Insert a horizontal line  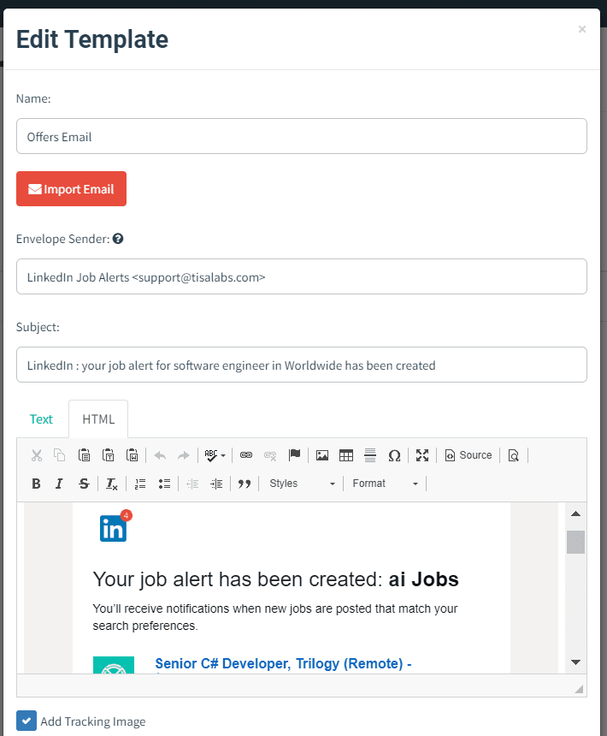[370, 455]
